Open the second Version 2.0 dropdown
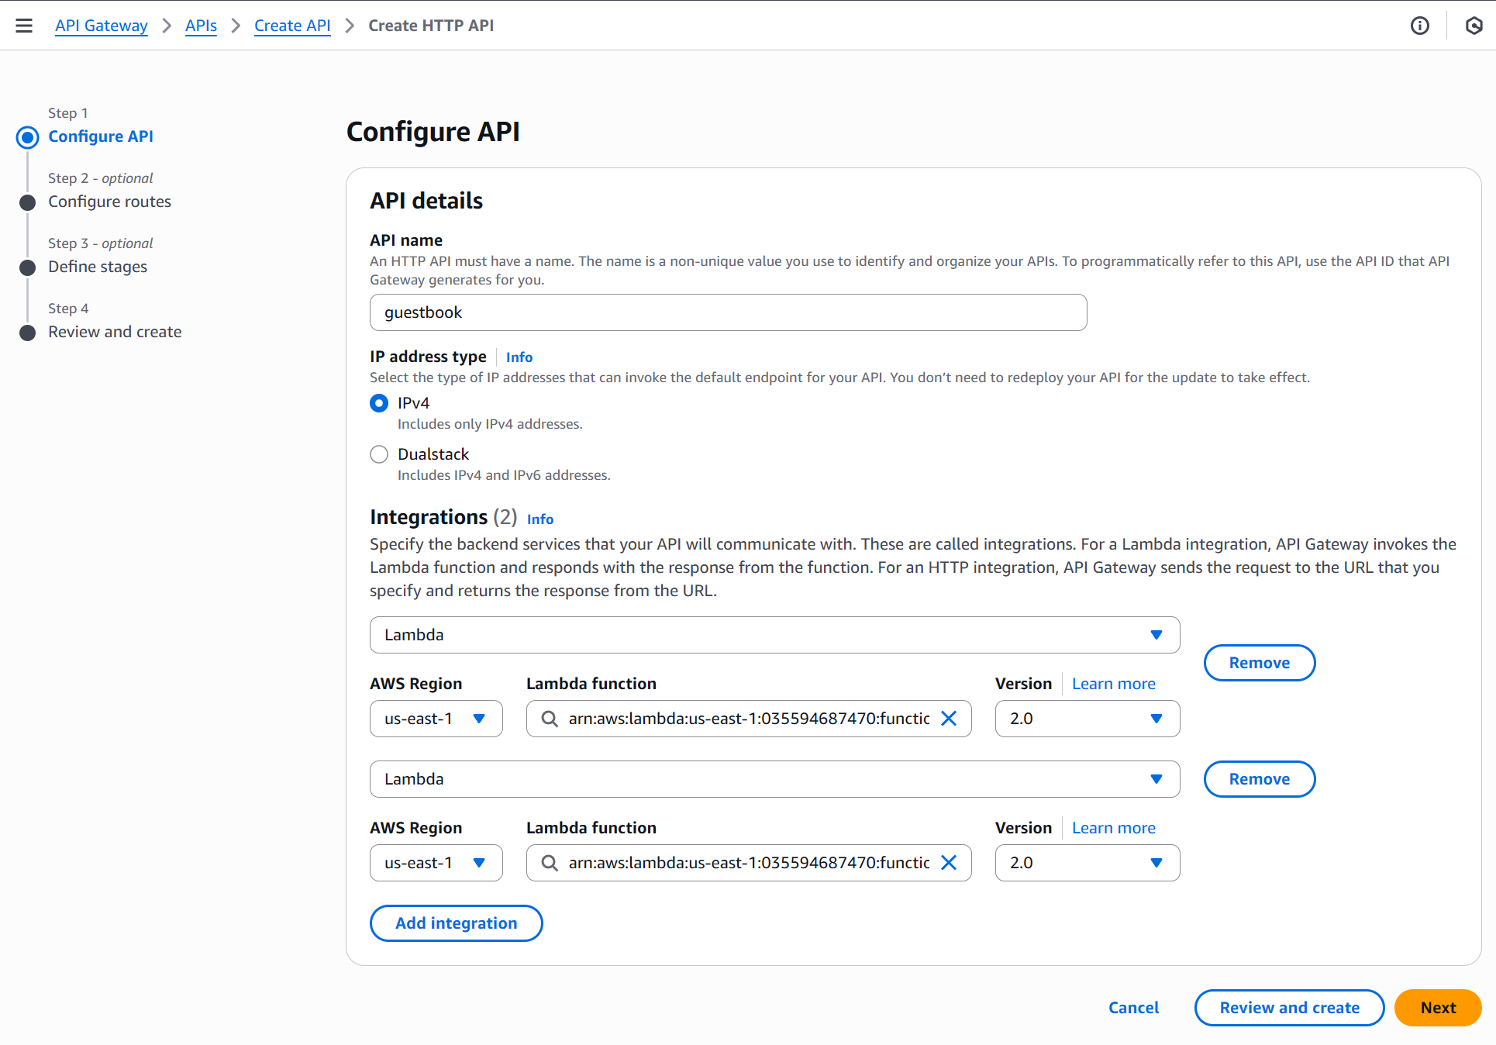The height and width of the screenshot is (1045, 1496). (1087, 863)
